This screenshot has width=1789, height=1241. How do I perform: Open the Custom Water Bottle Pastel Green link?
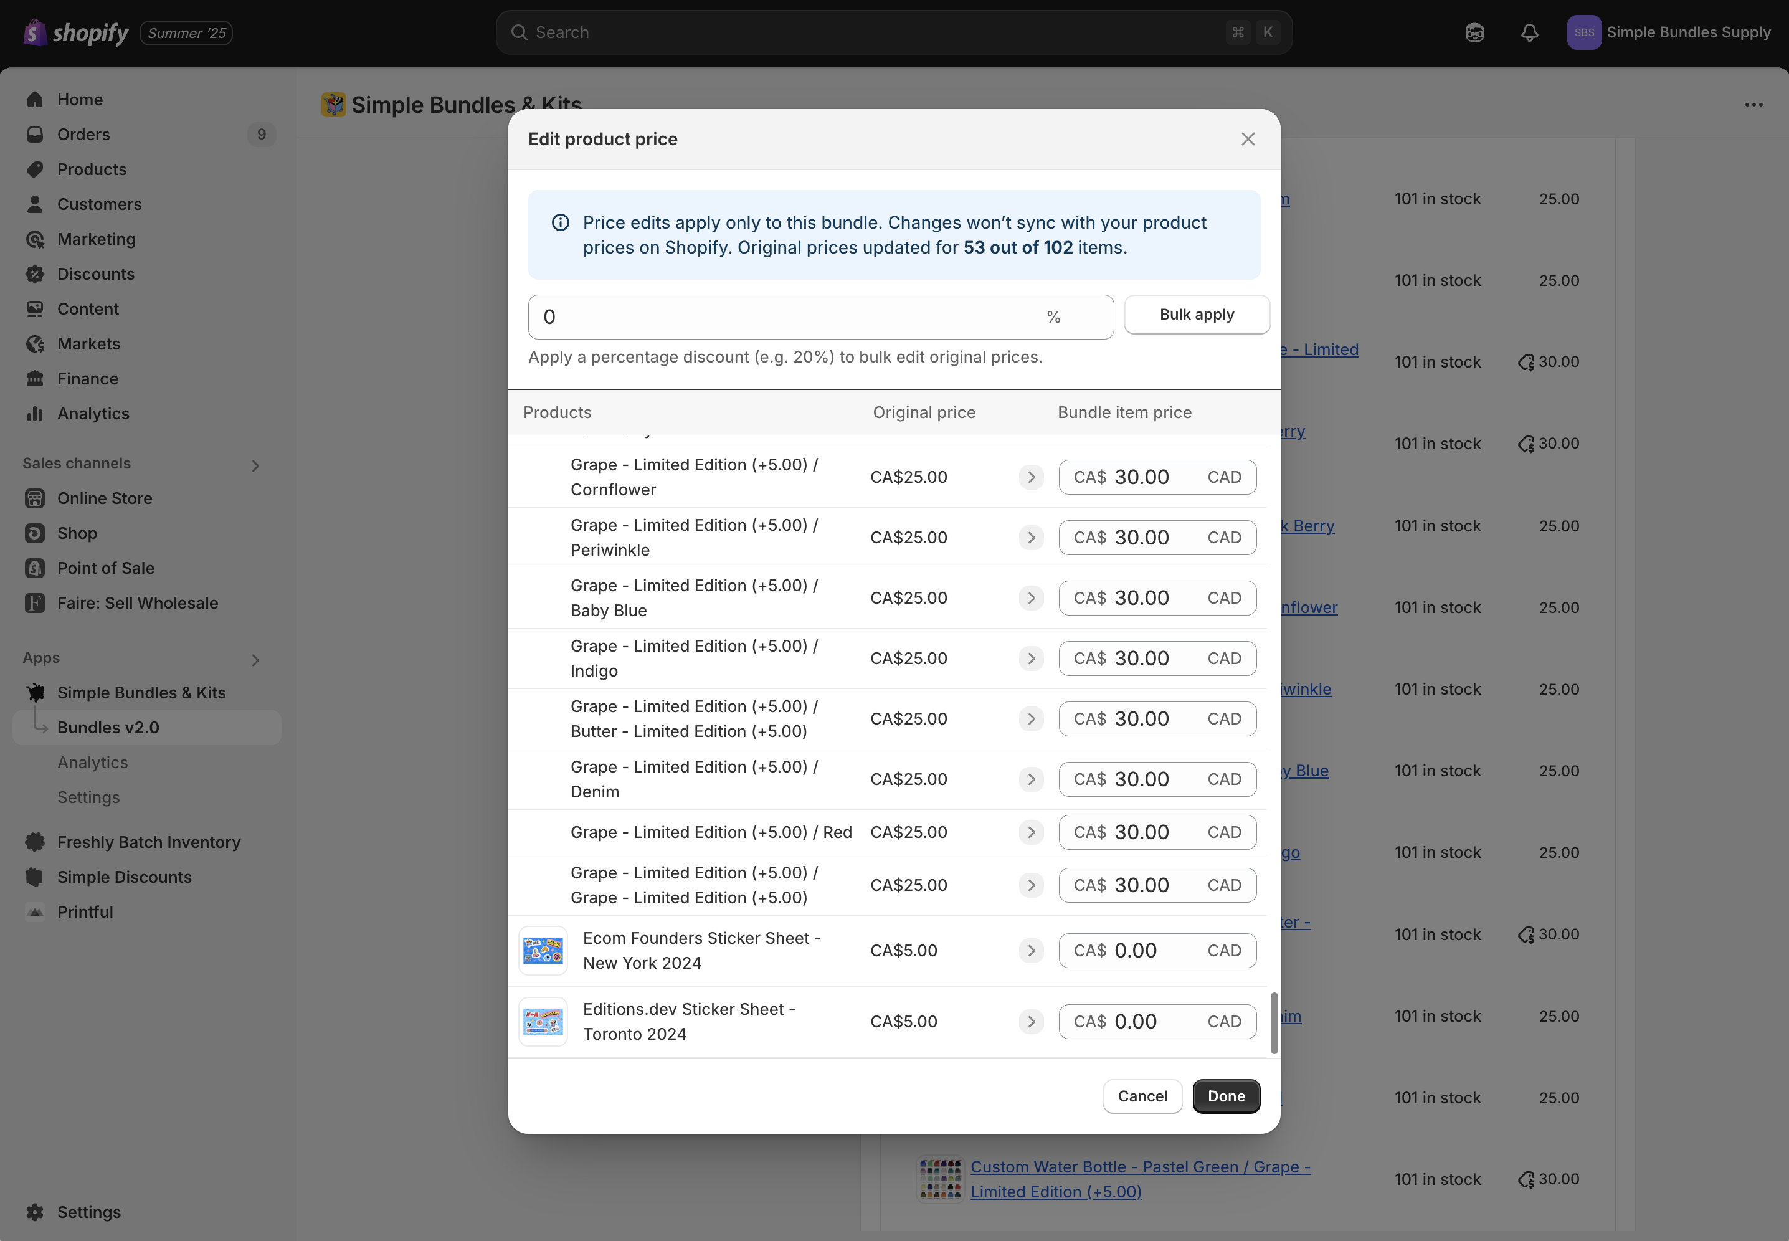click(1141, 1179)
